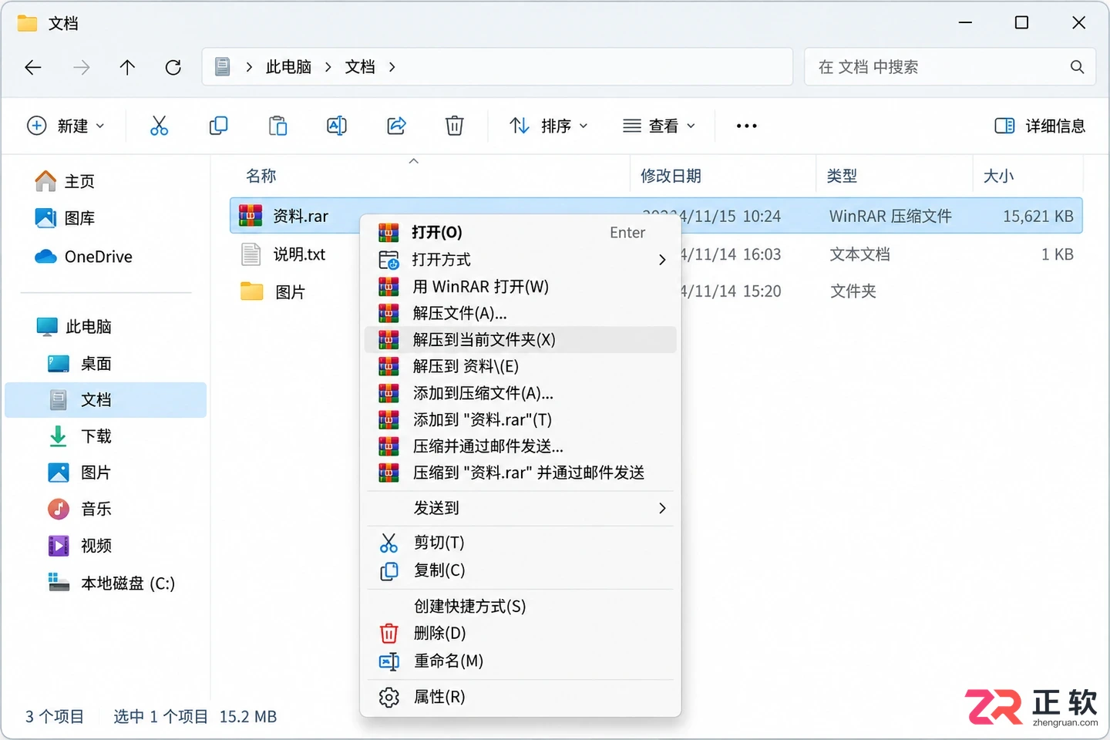Choose 复制(C) in context menu
Screen dimensions: 1110x740
520,570
